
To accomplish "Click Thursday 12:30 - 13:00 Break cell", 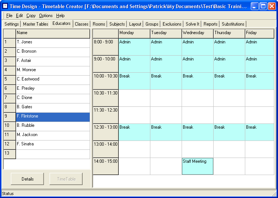I will click(x=229, y=132).
